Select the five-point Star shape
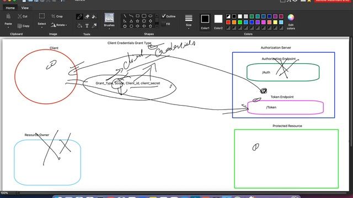 [x=137, y=21]
